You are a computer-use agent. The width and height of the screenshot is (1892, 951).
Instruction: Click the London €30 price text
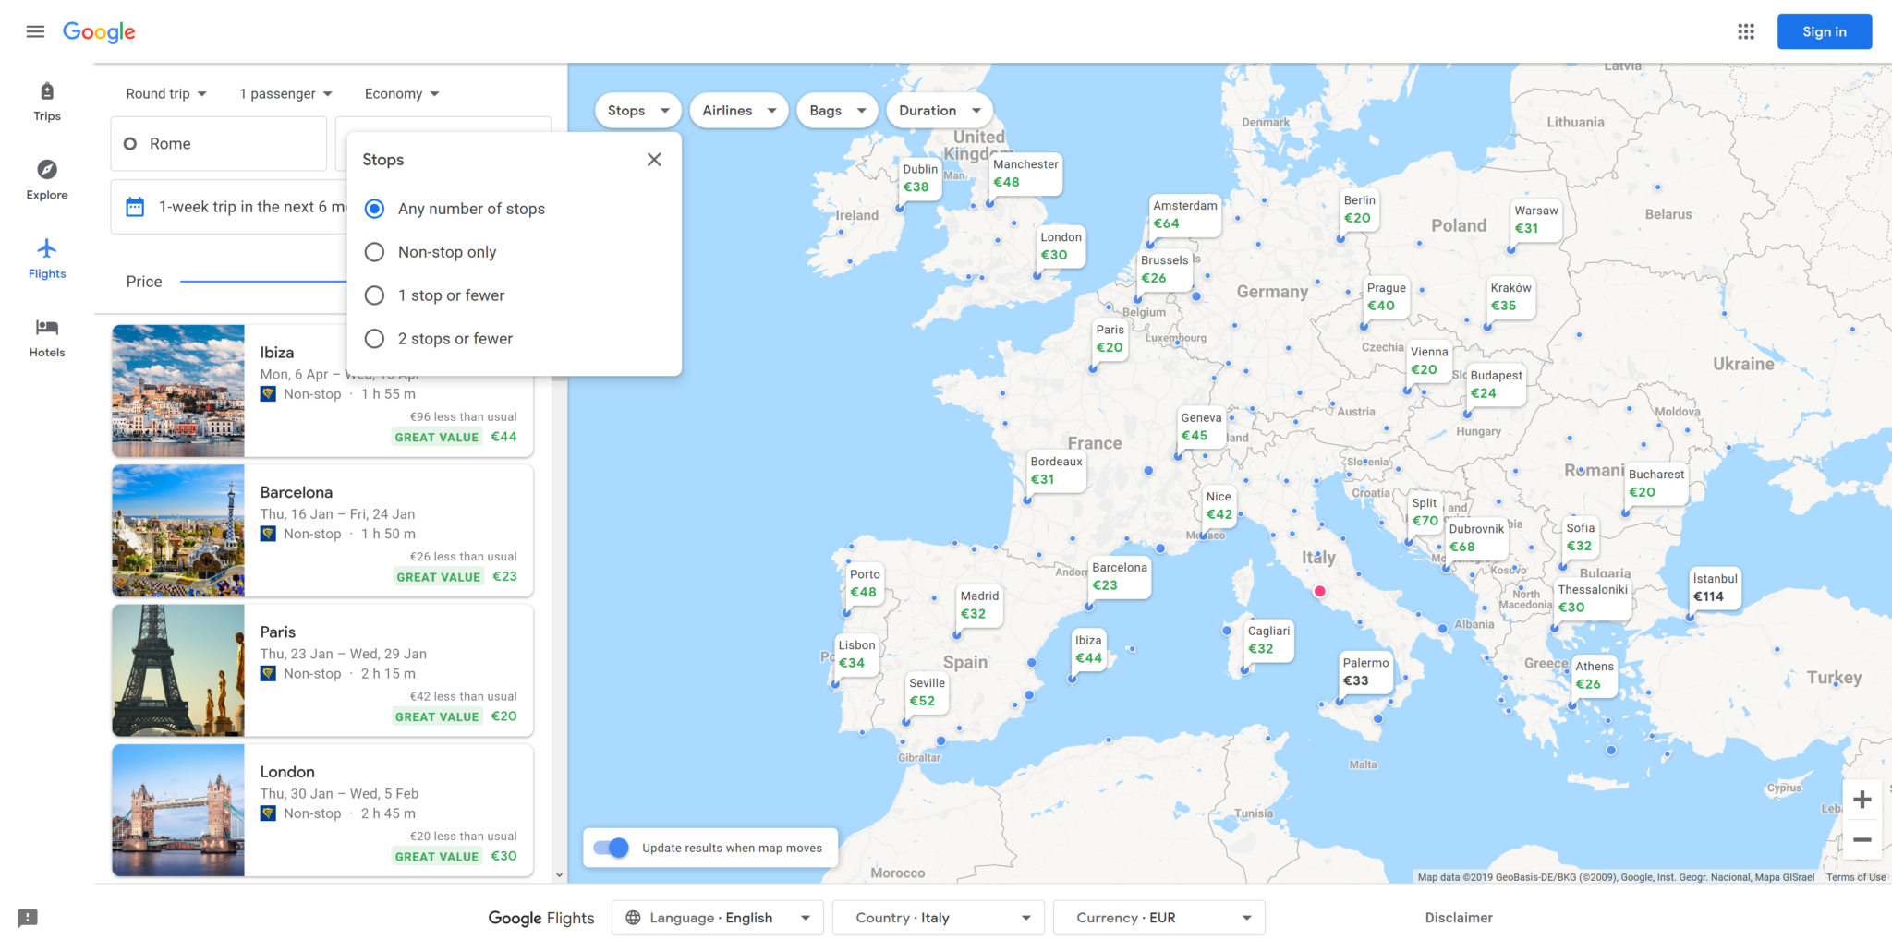click(504, 856)
